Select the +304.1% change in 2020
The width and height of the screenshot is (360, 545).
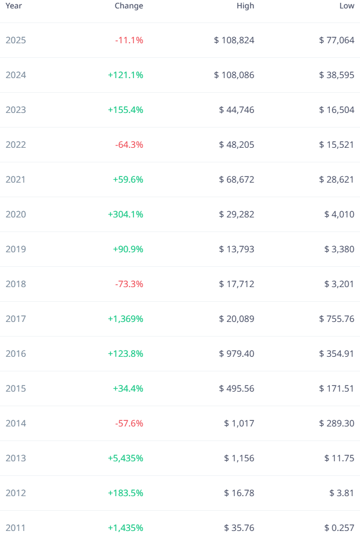pyautogui.click(x=126, y=214)
